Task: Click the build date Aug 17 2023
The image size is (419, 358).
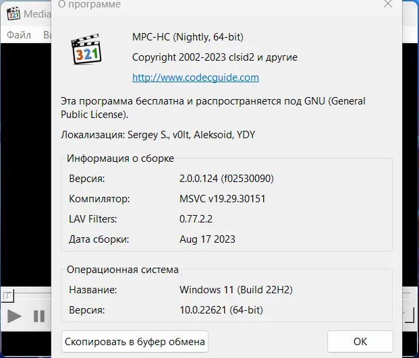Action: tap(207, 239)
